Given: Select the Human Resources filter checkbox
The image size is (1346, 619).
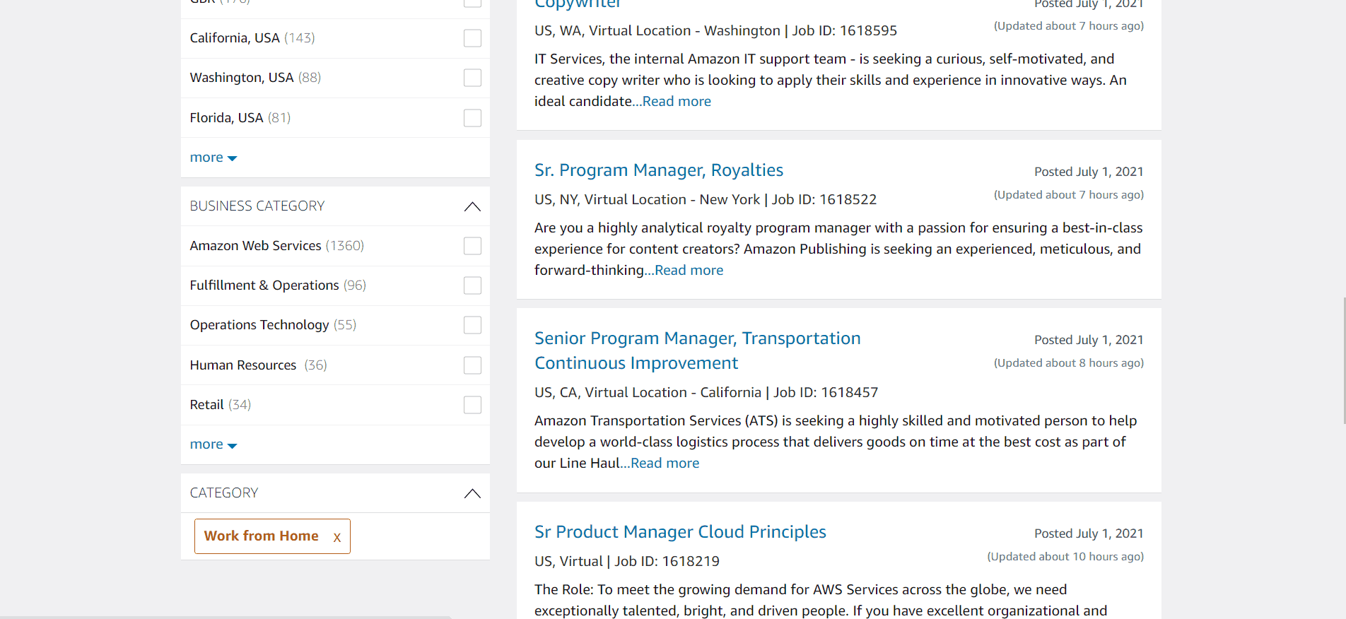Looking at the screenshot, I should pos(472,365).
